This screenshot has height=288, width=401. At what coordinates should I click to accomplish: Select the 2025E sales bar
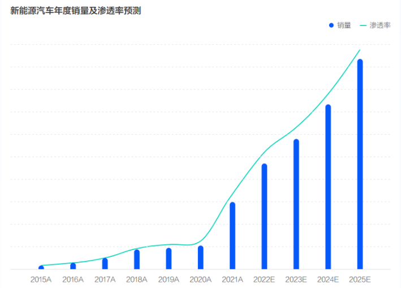tap(360, 164)
